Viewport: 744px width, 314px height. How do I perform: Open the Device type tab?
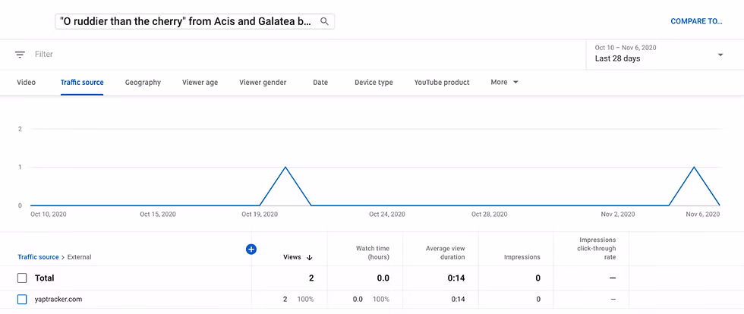pos(374,82)
